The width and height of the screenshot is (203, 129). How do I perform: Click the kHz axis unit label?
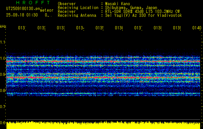pos(3,26)
